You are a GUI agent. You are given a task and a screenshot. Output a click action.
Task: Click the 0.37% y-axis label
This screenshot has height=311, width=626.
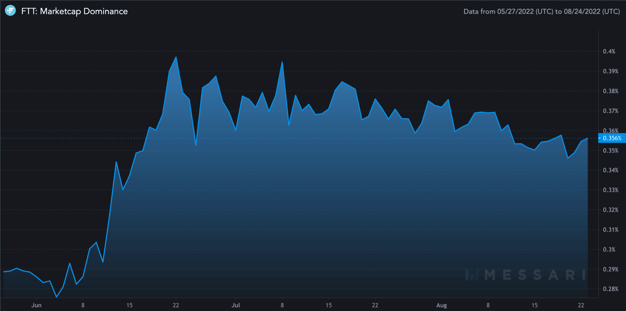tap(610, 111)
